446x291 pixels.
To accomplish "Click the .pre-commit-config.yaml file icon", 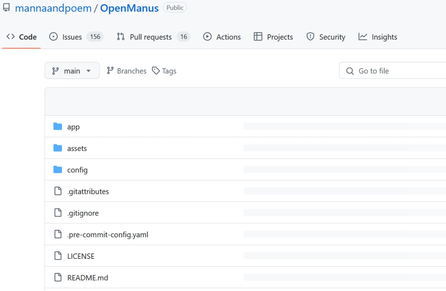I will [58, 234].
